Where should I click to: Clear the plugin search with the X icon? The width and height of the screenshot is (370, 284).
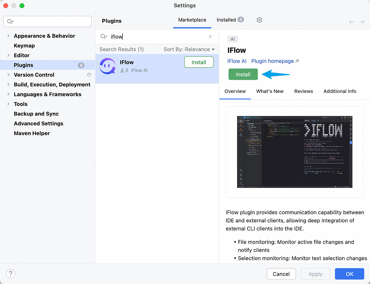pyautogui.click(x=210, y=37)
